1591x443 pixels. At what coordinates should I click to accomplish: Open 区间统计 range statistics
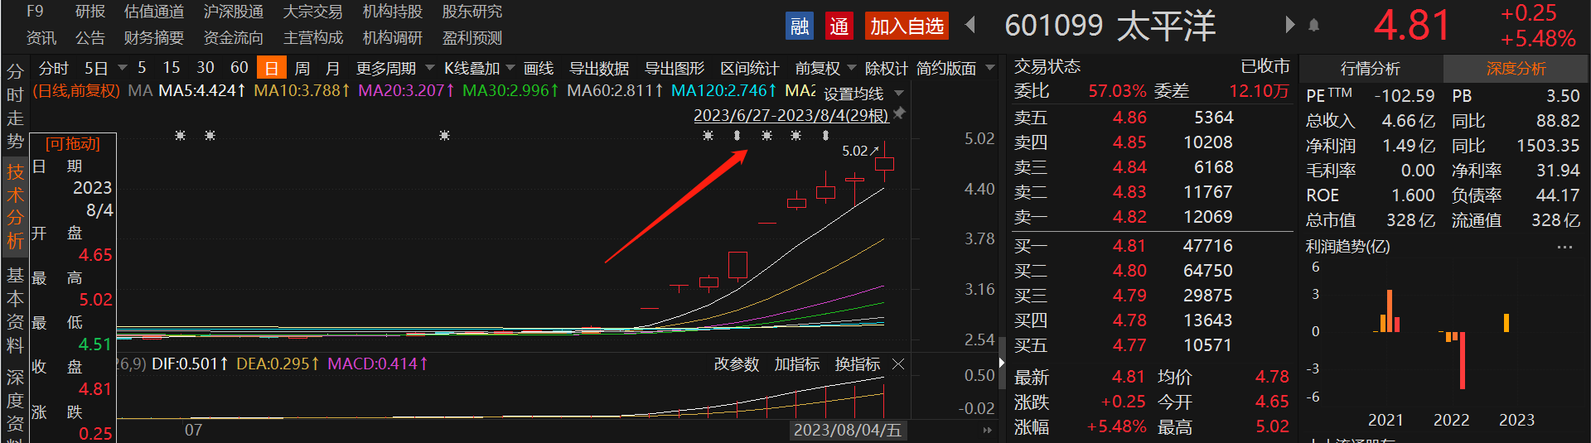tap(750, 68)
